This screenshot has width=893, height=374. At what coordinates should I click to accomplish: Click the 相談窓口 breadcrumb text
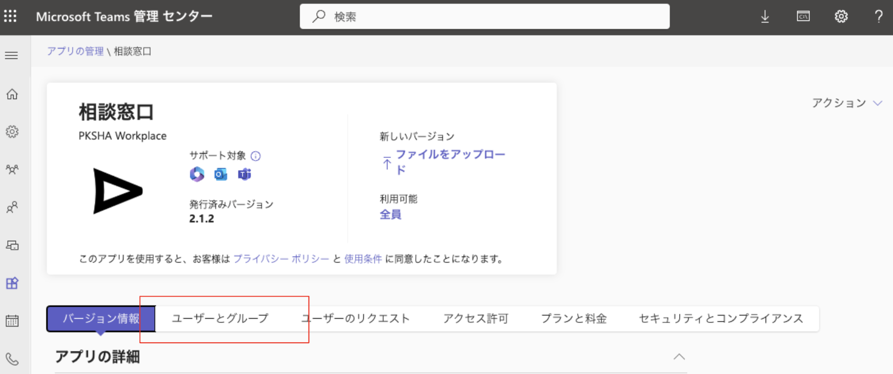[x=133, y=51]
